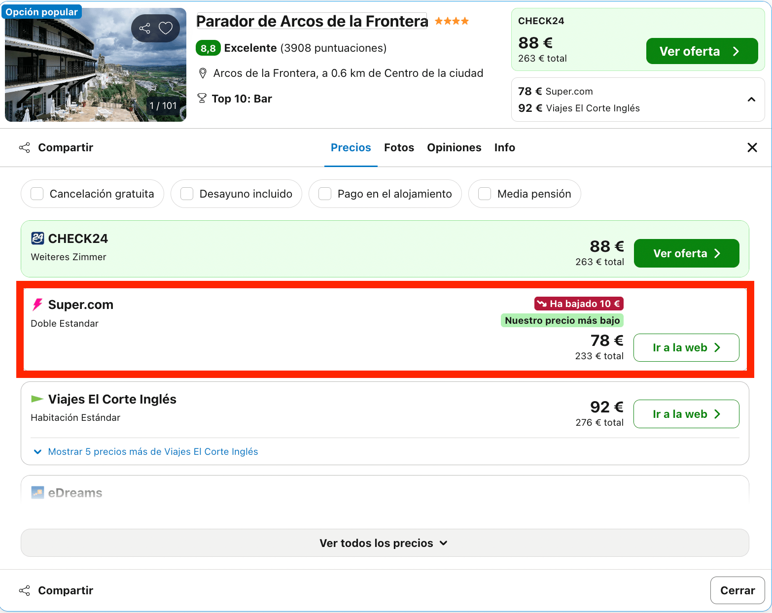The height and width of the screenshot is (613, 772).
Task: Switch to the Info tab
Action: coord(505,147)
